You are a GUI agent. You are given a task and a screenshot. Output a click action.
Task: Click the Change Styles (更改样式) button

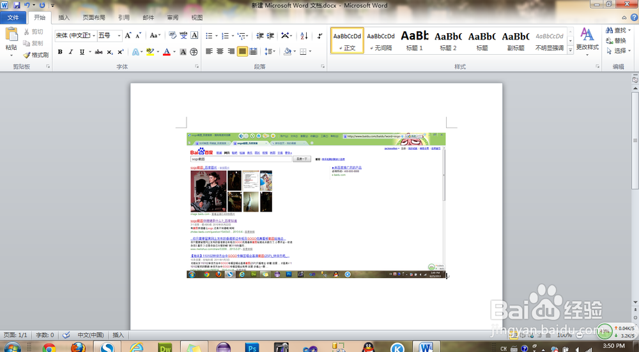coord(587,41)
